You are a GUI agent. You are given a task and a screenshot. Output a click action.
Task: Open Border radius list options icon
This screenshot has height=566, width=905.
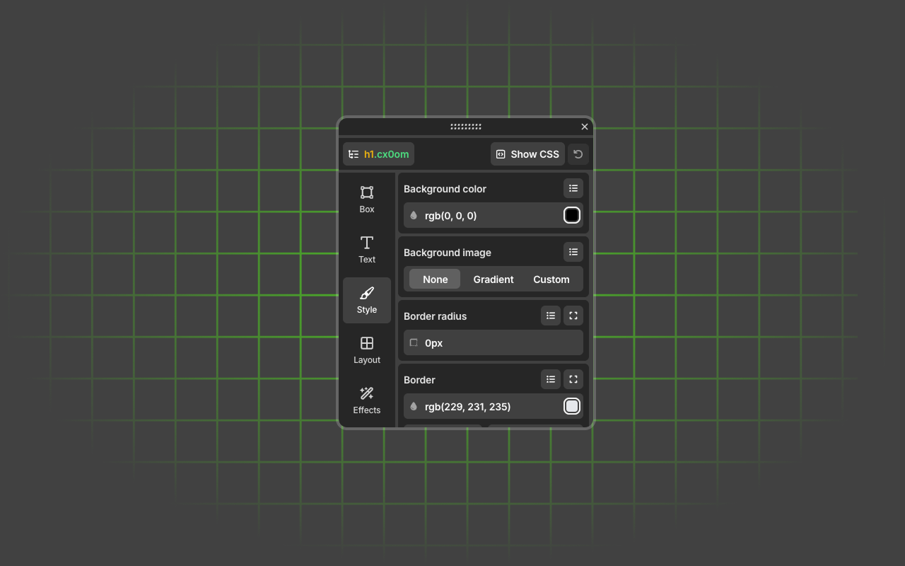point(551,316)
